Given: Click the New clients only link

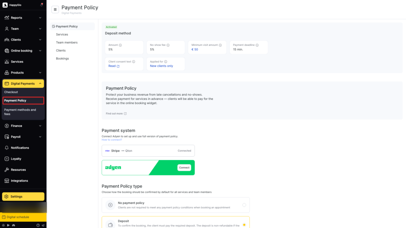Looking at the screenshot, I should (161, 66).
